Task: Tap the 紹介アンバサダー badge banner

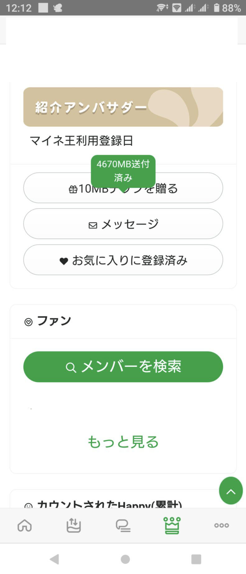Action: click(123, 107)
